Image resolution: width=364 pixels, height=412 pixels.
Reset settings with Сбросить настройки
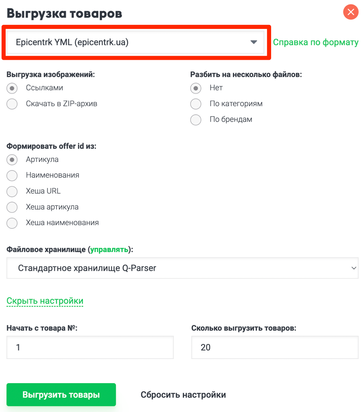[x=183, y=395]
